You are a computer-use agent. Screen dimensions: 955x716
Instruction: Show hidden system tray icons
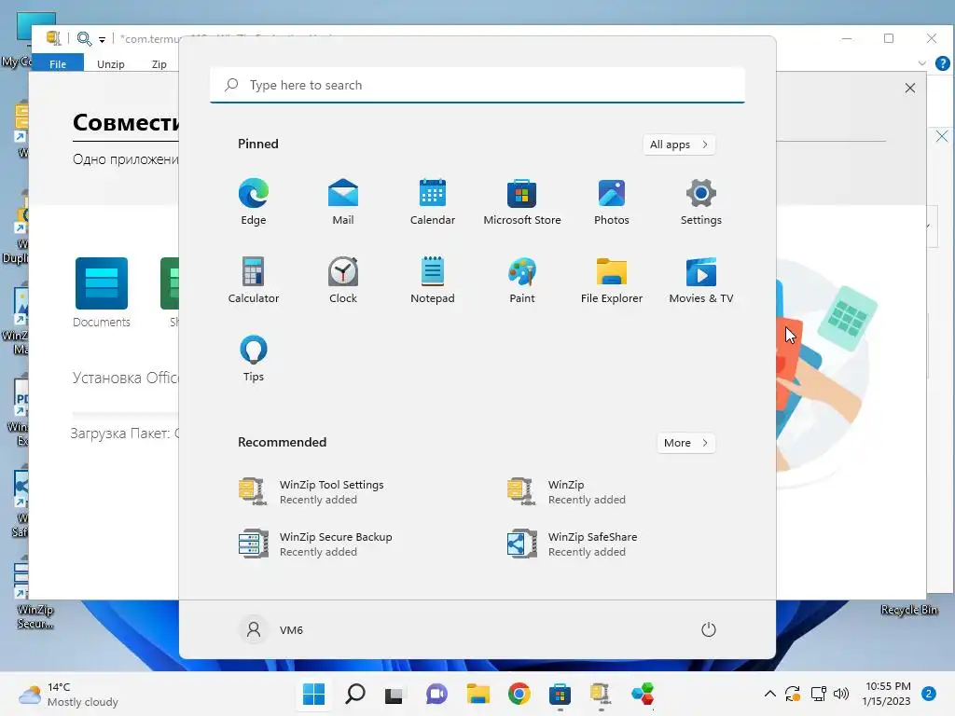pyautogui.click(x=769, y=694)
